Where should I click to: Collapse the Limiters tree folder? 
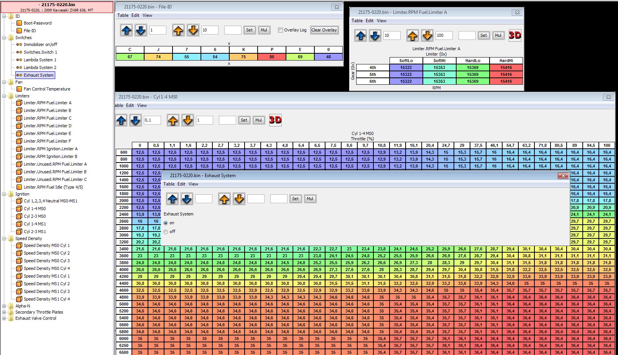[x=4, y=96]
